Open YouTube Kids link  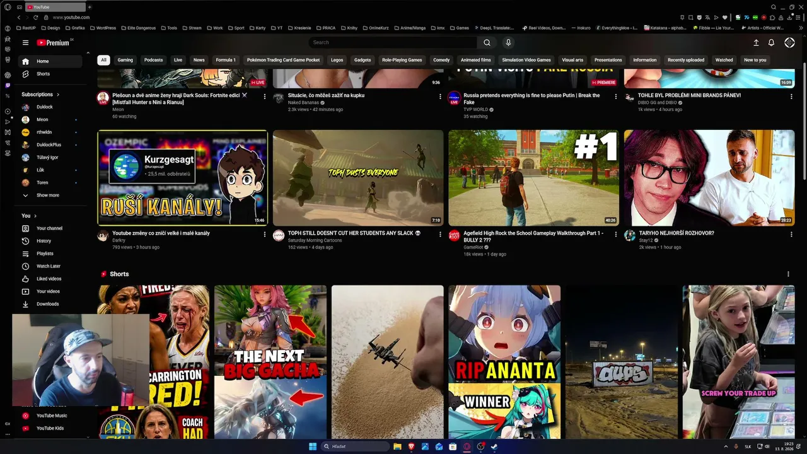coord(50,428)
